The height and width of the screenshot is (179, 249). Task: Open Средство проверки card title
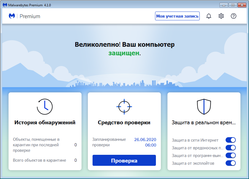(124, 123)
